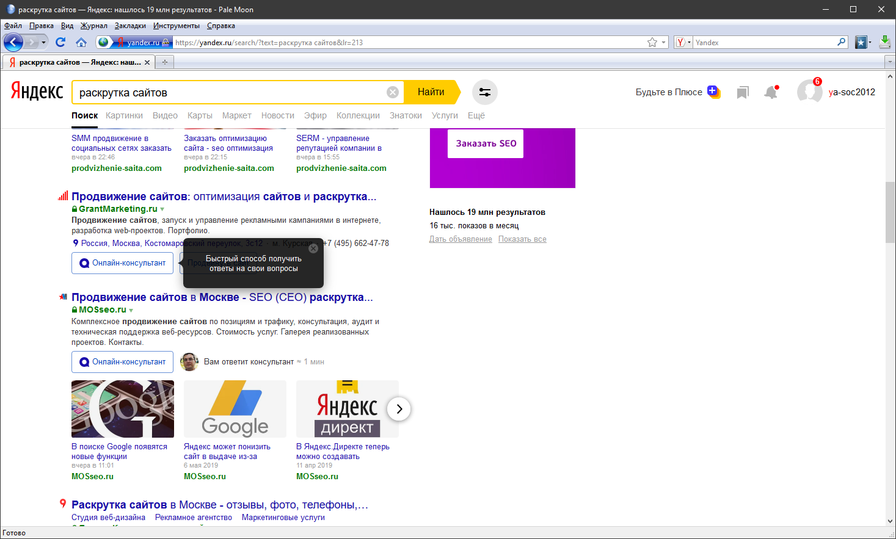
Task: Click the magnifier in the Yandex search box
Action: click(x=842, y=42)
